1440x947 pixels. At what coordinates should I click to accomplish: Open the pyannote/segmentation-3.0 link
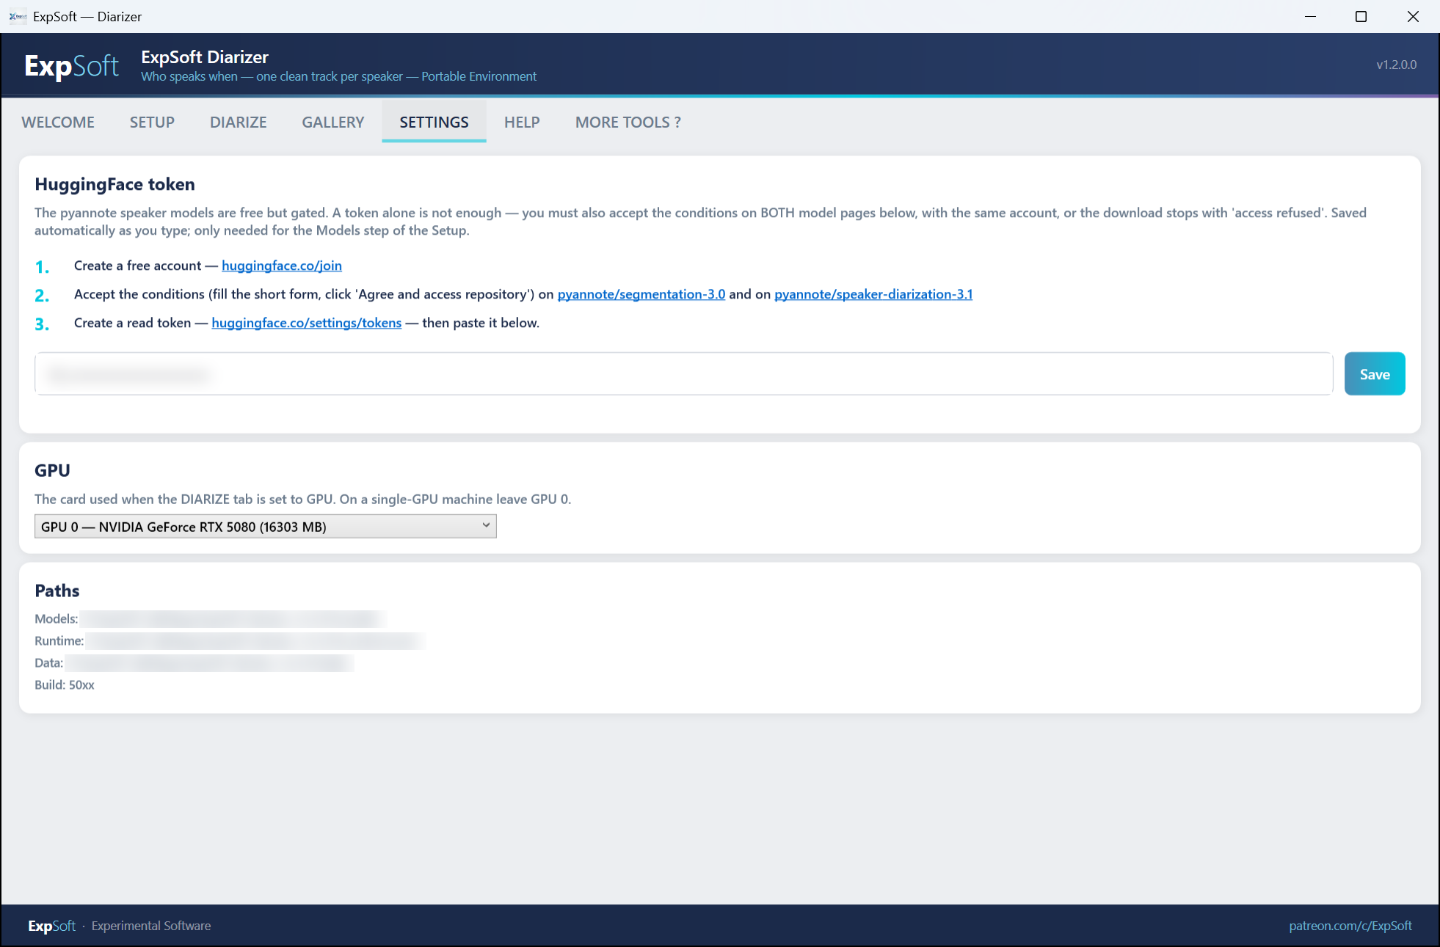pos(641,294)
